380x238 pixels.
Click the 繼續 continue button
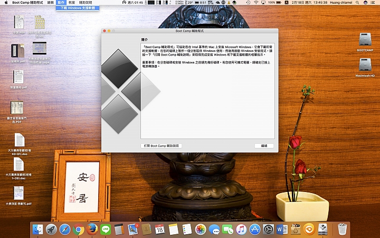tap(264, 146)
